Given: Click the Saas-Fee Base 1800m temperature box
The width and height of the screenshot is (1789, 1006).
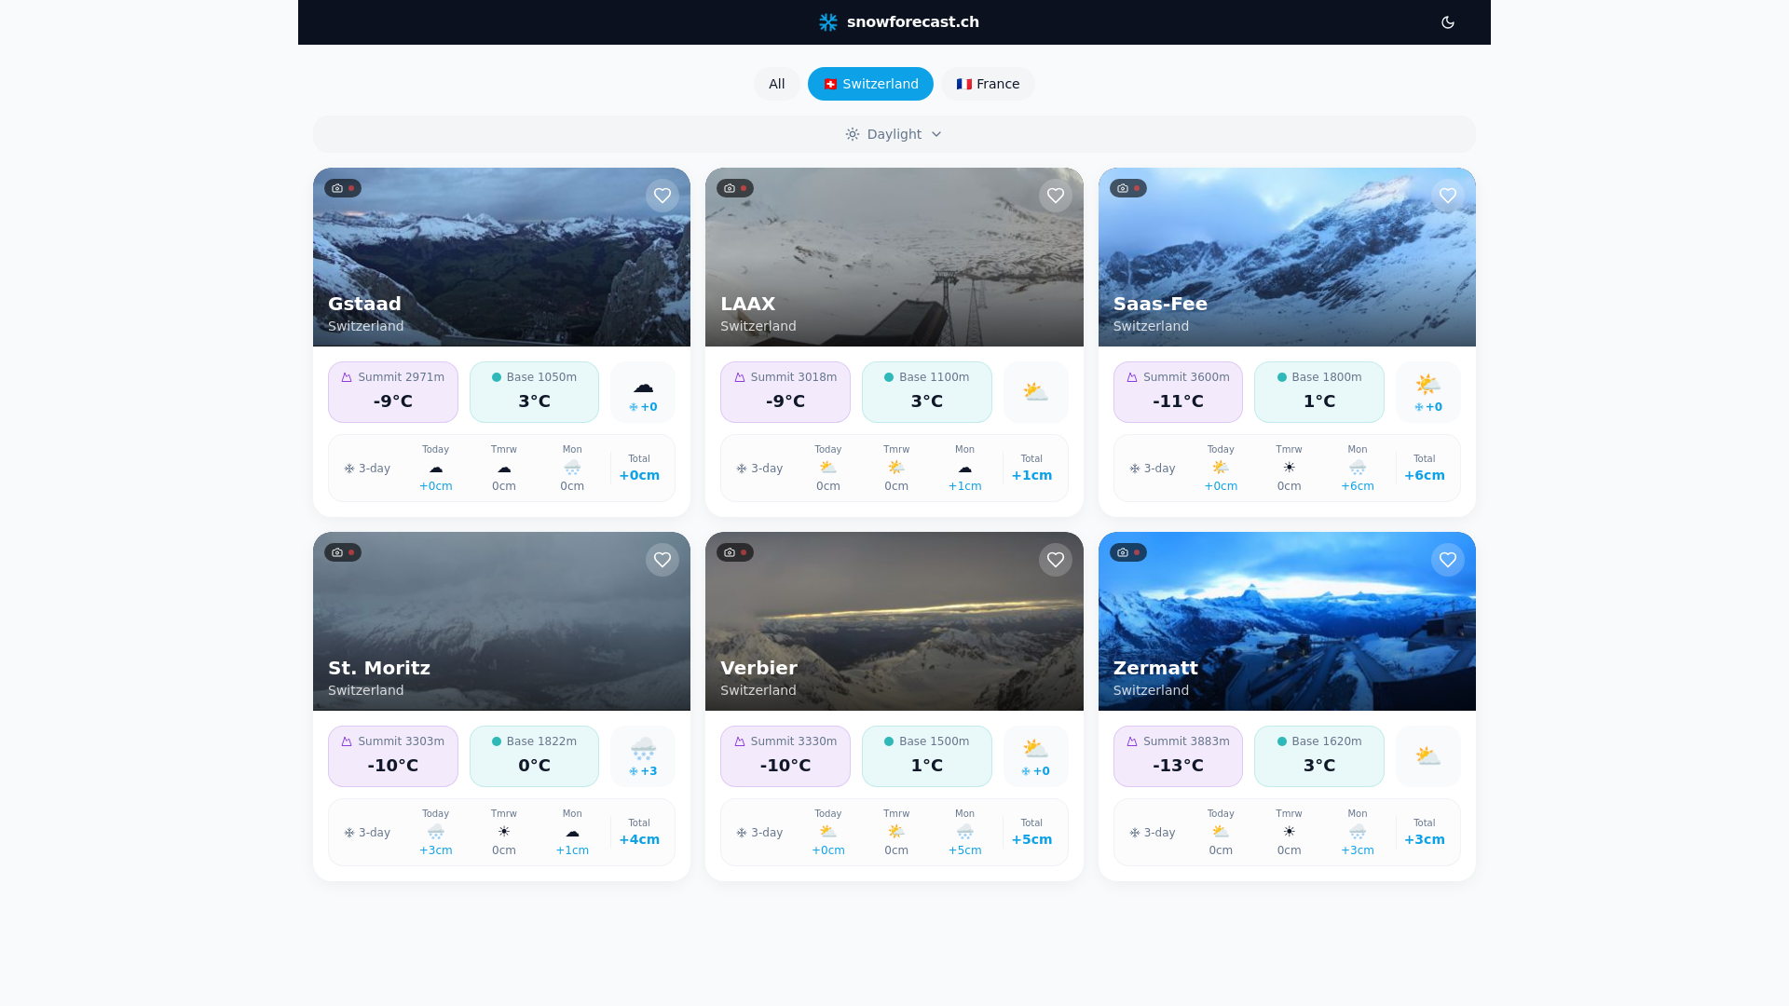Looking at the screenshot, I should coord(1319,392).
